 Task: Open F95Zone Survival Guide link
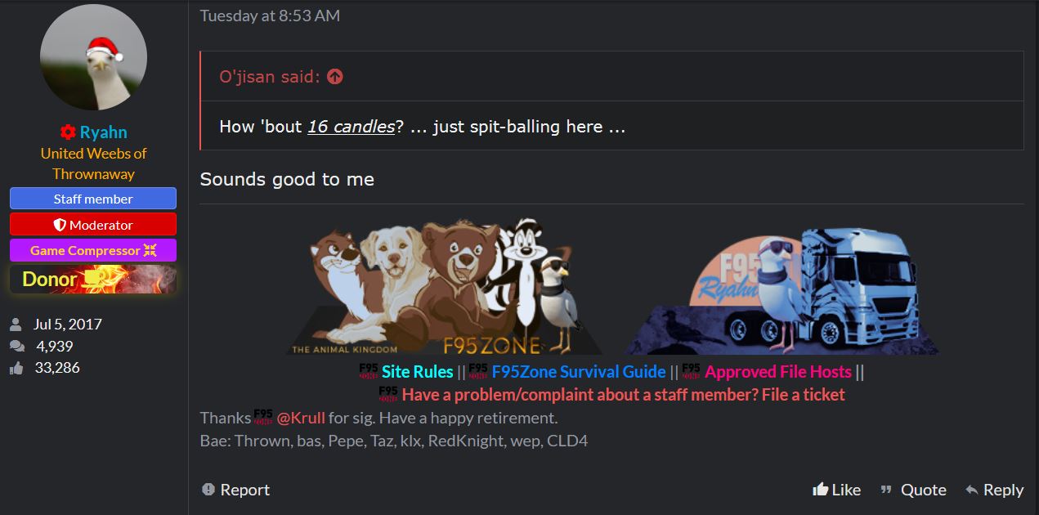point(579,372)
